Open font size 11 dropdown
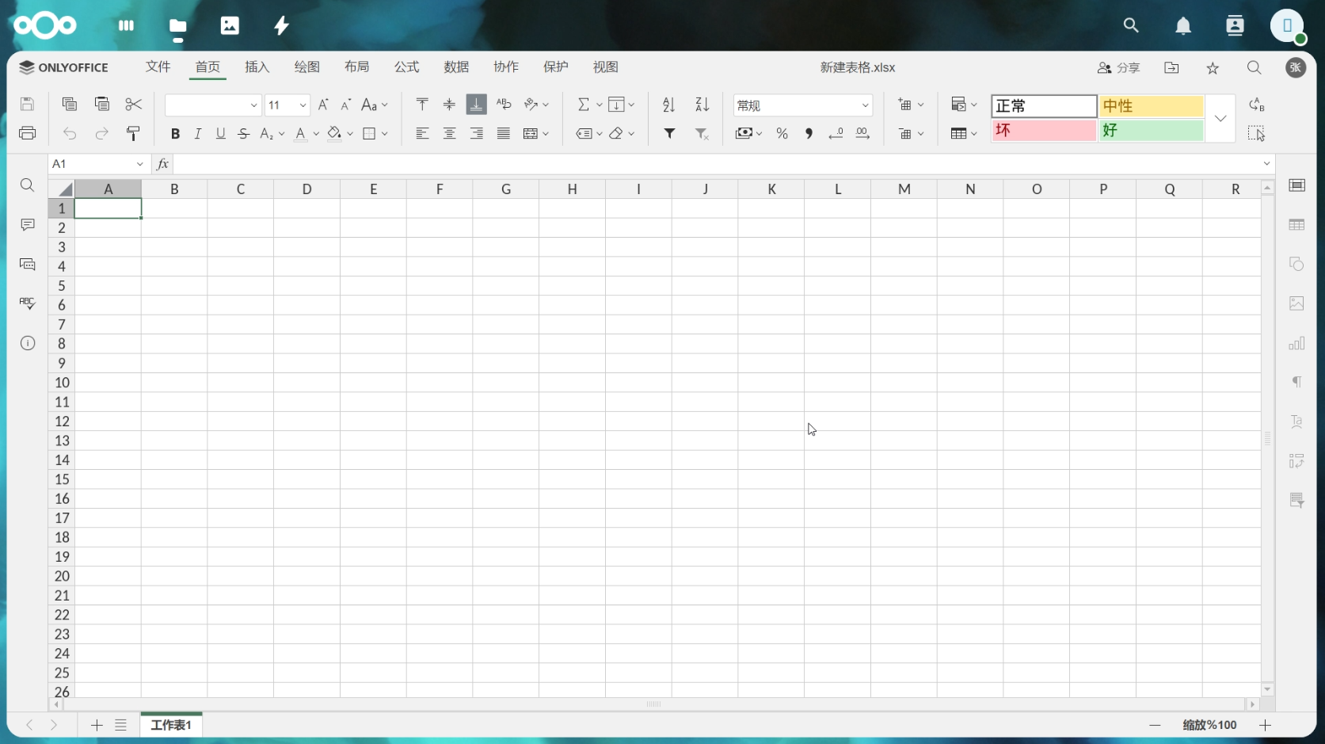The width and height of the screenshot is (1325, 744). 303,105
